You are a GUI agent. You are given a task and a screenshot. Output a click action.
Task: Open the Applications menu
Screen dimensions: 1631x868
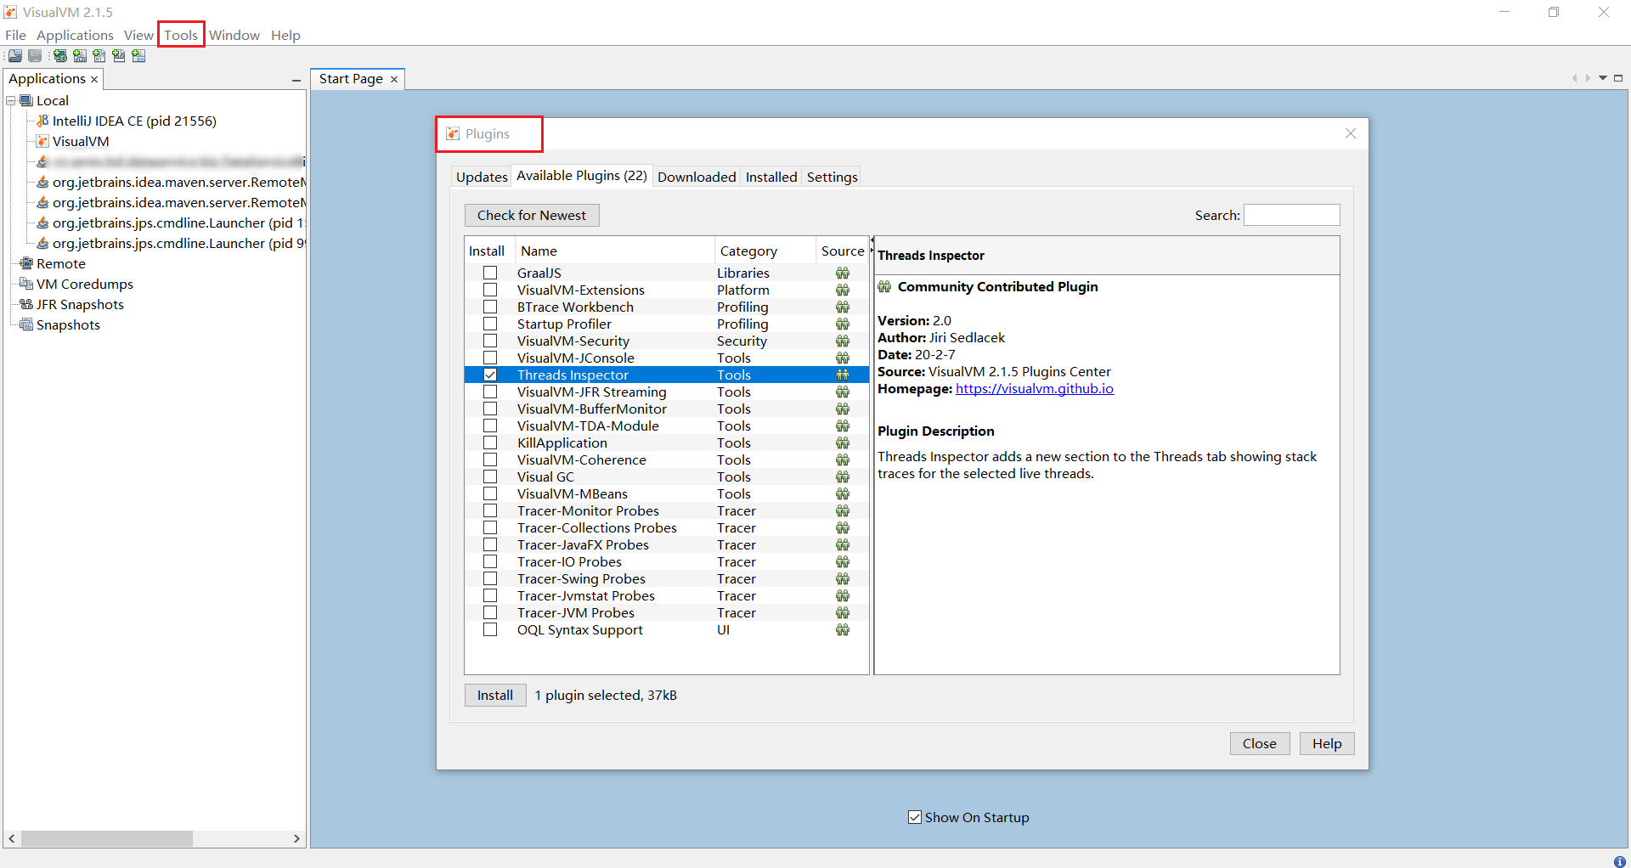pyautogui.click(x=75, y=35)
